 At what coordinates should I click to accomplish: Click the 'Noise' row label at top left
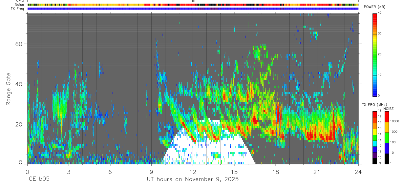[20, 5]
